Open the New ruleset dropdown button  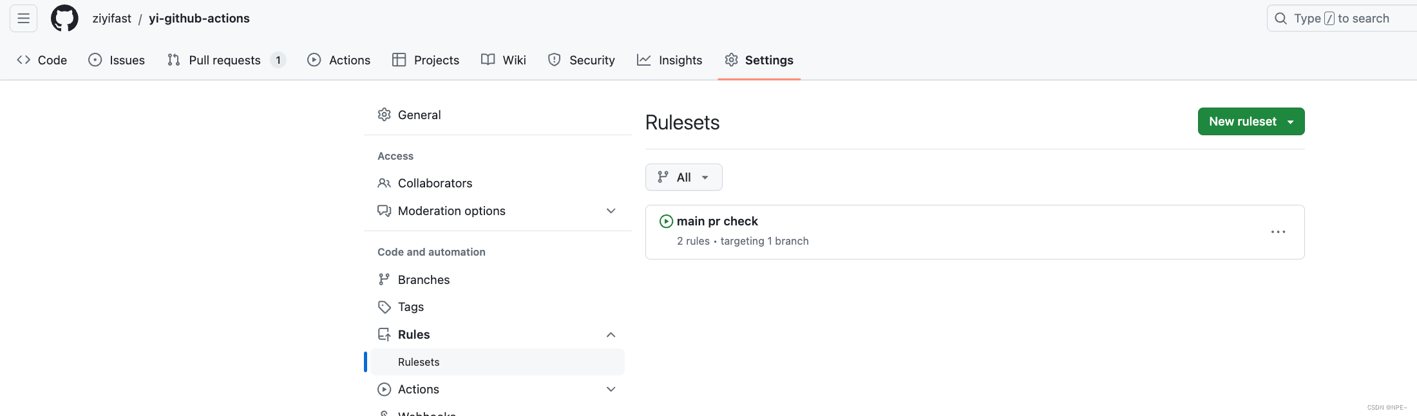tap(1251, 122)
